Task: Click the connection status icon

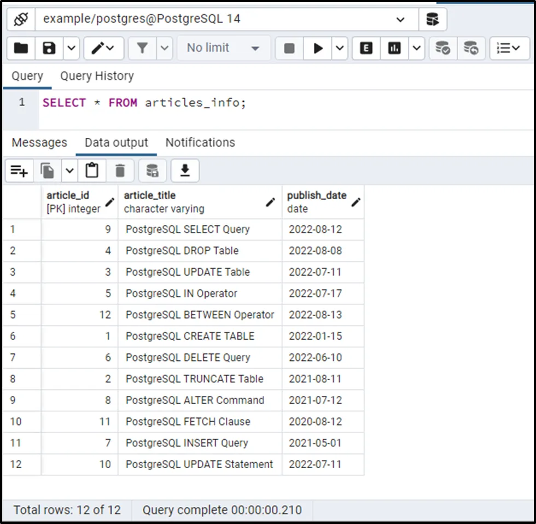Action: (21, 19)
